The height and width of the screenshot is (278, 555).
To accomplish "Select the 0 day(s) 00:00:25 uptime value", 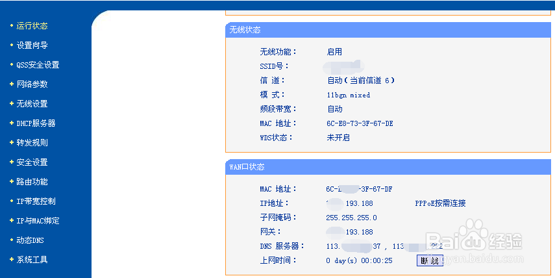I will [x=359, y=260].
